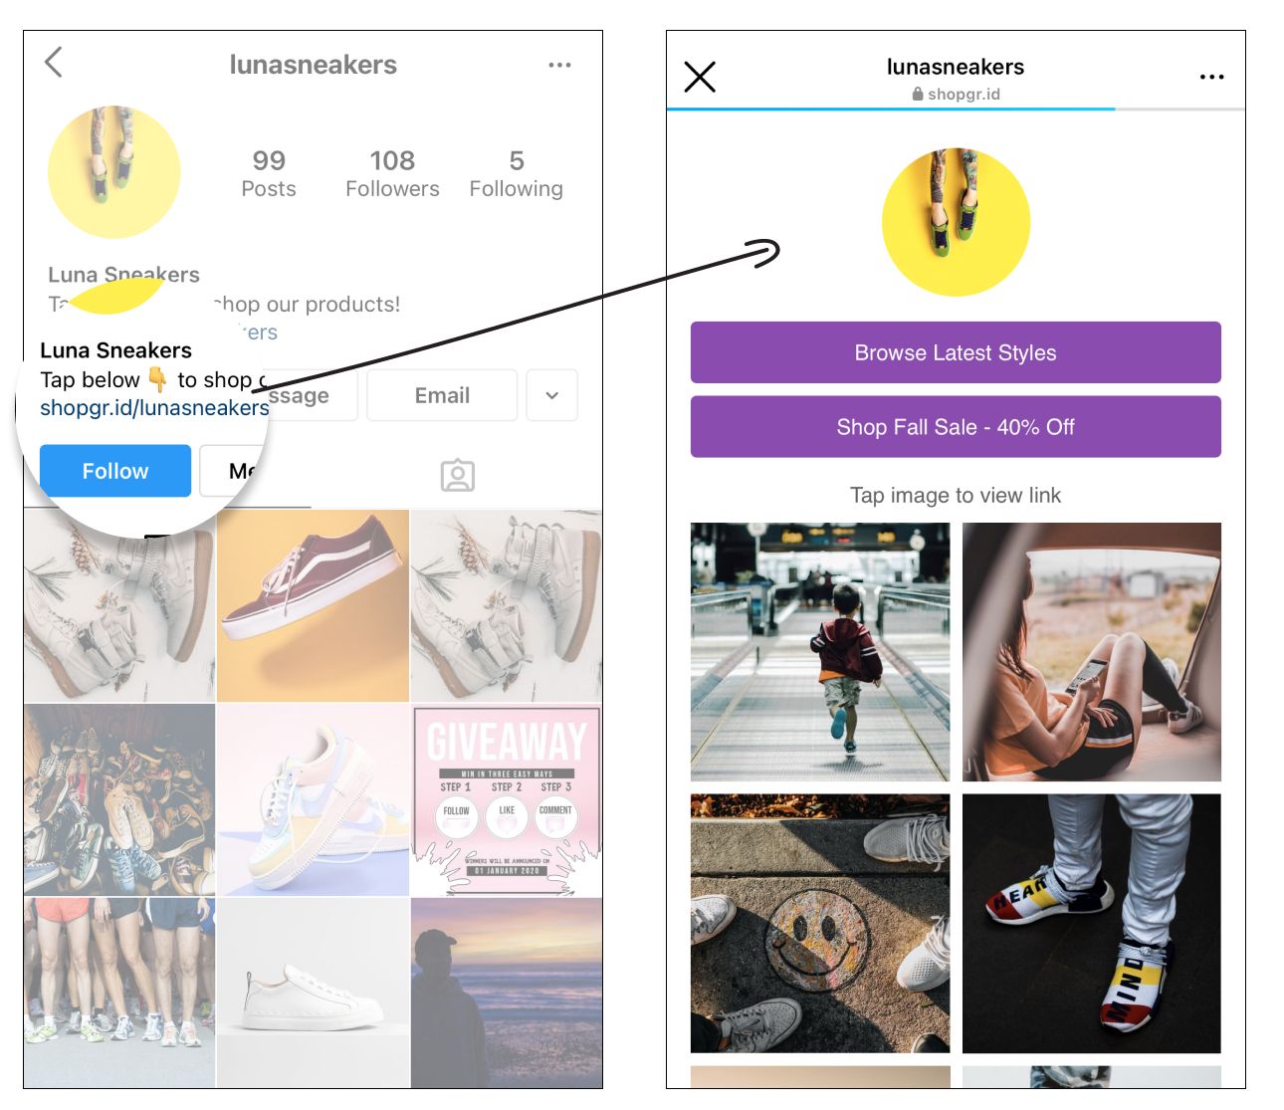Image resolution: width=1284 pixels, height=1110 pixels.
Task: Tap the yellow logo on shopgr.id page
Action: tap(956, 222)
